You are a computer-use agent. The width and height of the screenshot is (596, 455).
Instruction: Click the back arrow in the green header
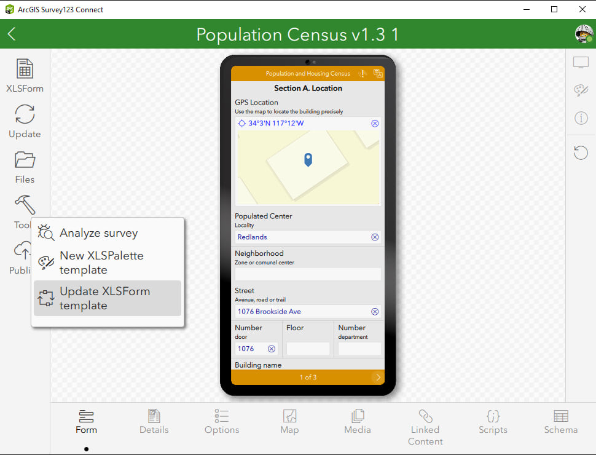click(x=12, y=34)
